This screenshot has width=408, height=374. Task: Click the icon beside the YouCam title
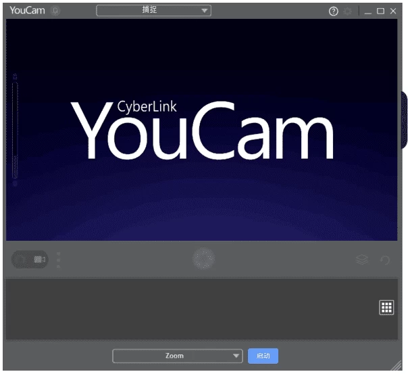55,11
